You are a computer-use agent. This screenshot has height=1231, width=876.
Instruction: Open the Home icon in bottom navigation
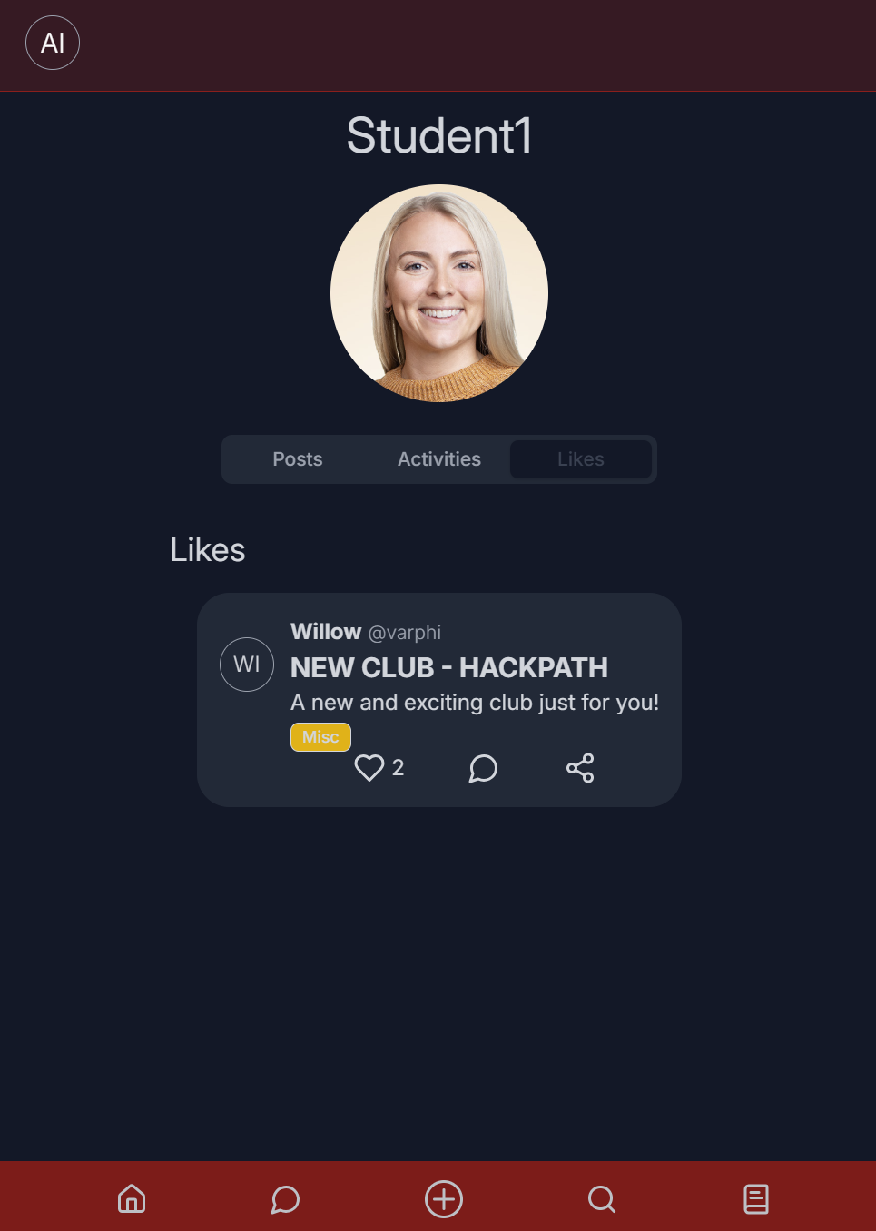132,1199
